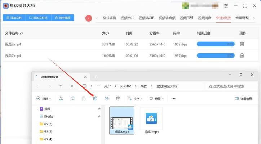Go back in Explorer navigation
Screen dimensions: 261x144
point(38,86)
